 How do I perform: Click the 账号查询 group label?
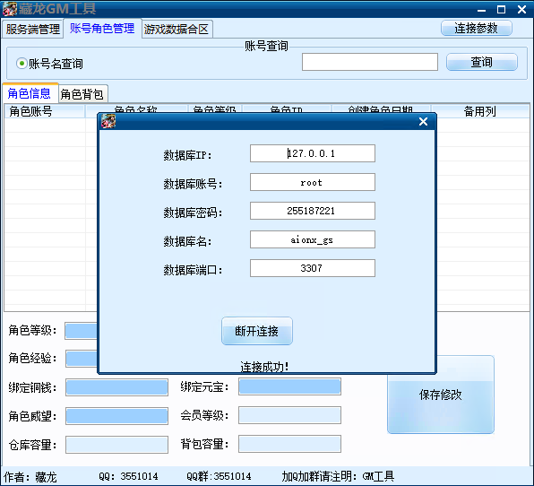coord(266,46)
